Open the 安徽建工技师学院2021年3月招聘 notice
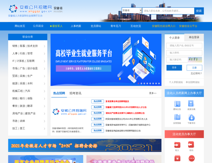 (126, 107)
